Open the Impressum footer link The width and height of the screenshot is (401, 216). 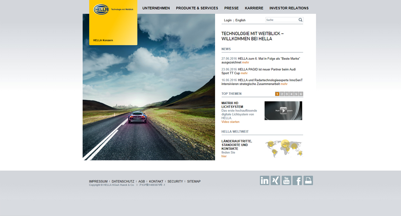(98, 182)
